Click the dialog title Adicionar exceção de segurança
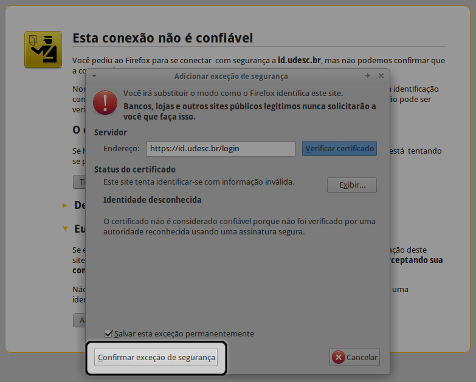The height and width of the screenshot is (382, 476). click(x=231, y=77)
